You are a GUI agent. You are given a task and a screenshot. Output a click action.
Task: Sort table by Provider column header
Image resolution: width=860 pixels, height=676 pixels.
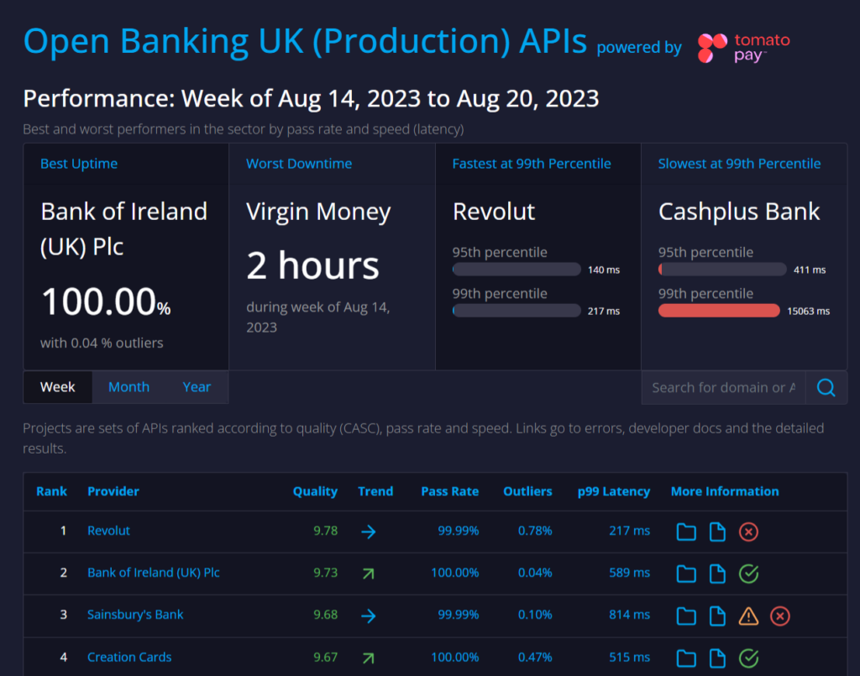(113, 491)
